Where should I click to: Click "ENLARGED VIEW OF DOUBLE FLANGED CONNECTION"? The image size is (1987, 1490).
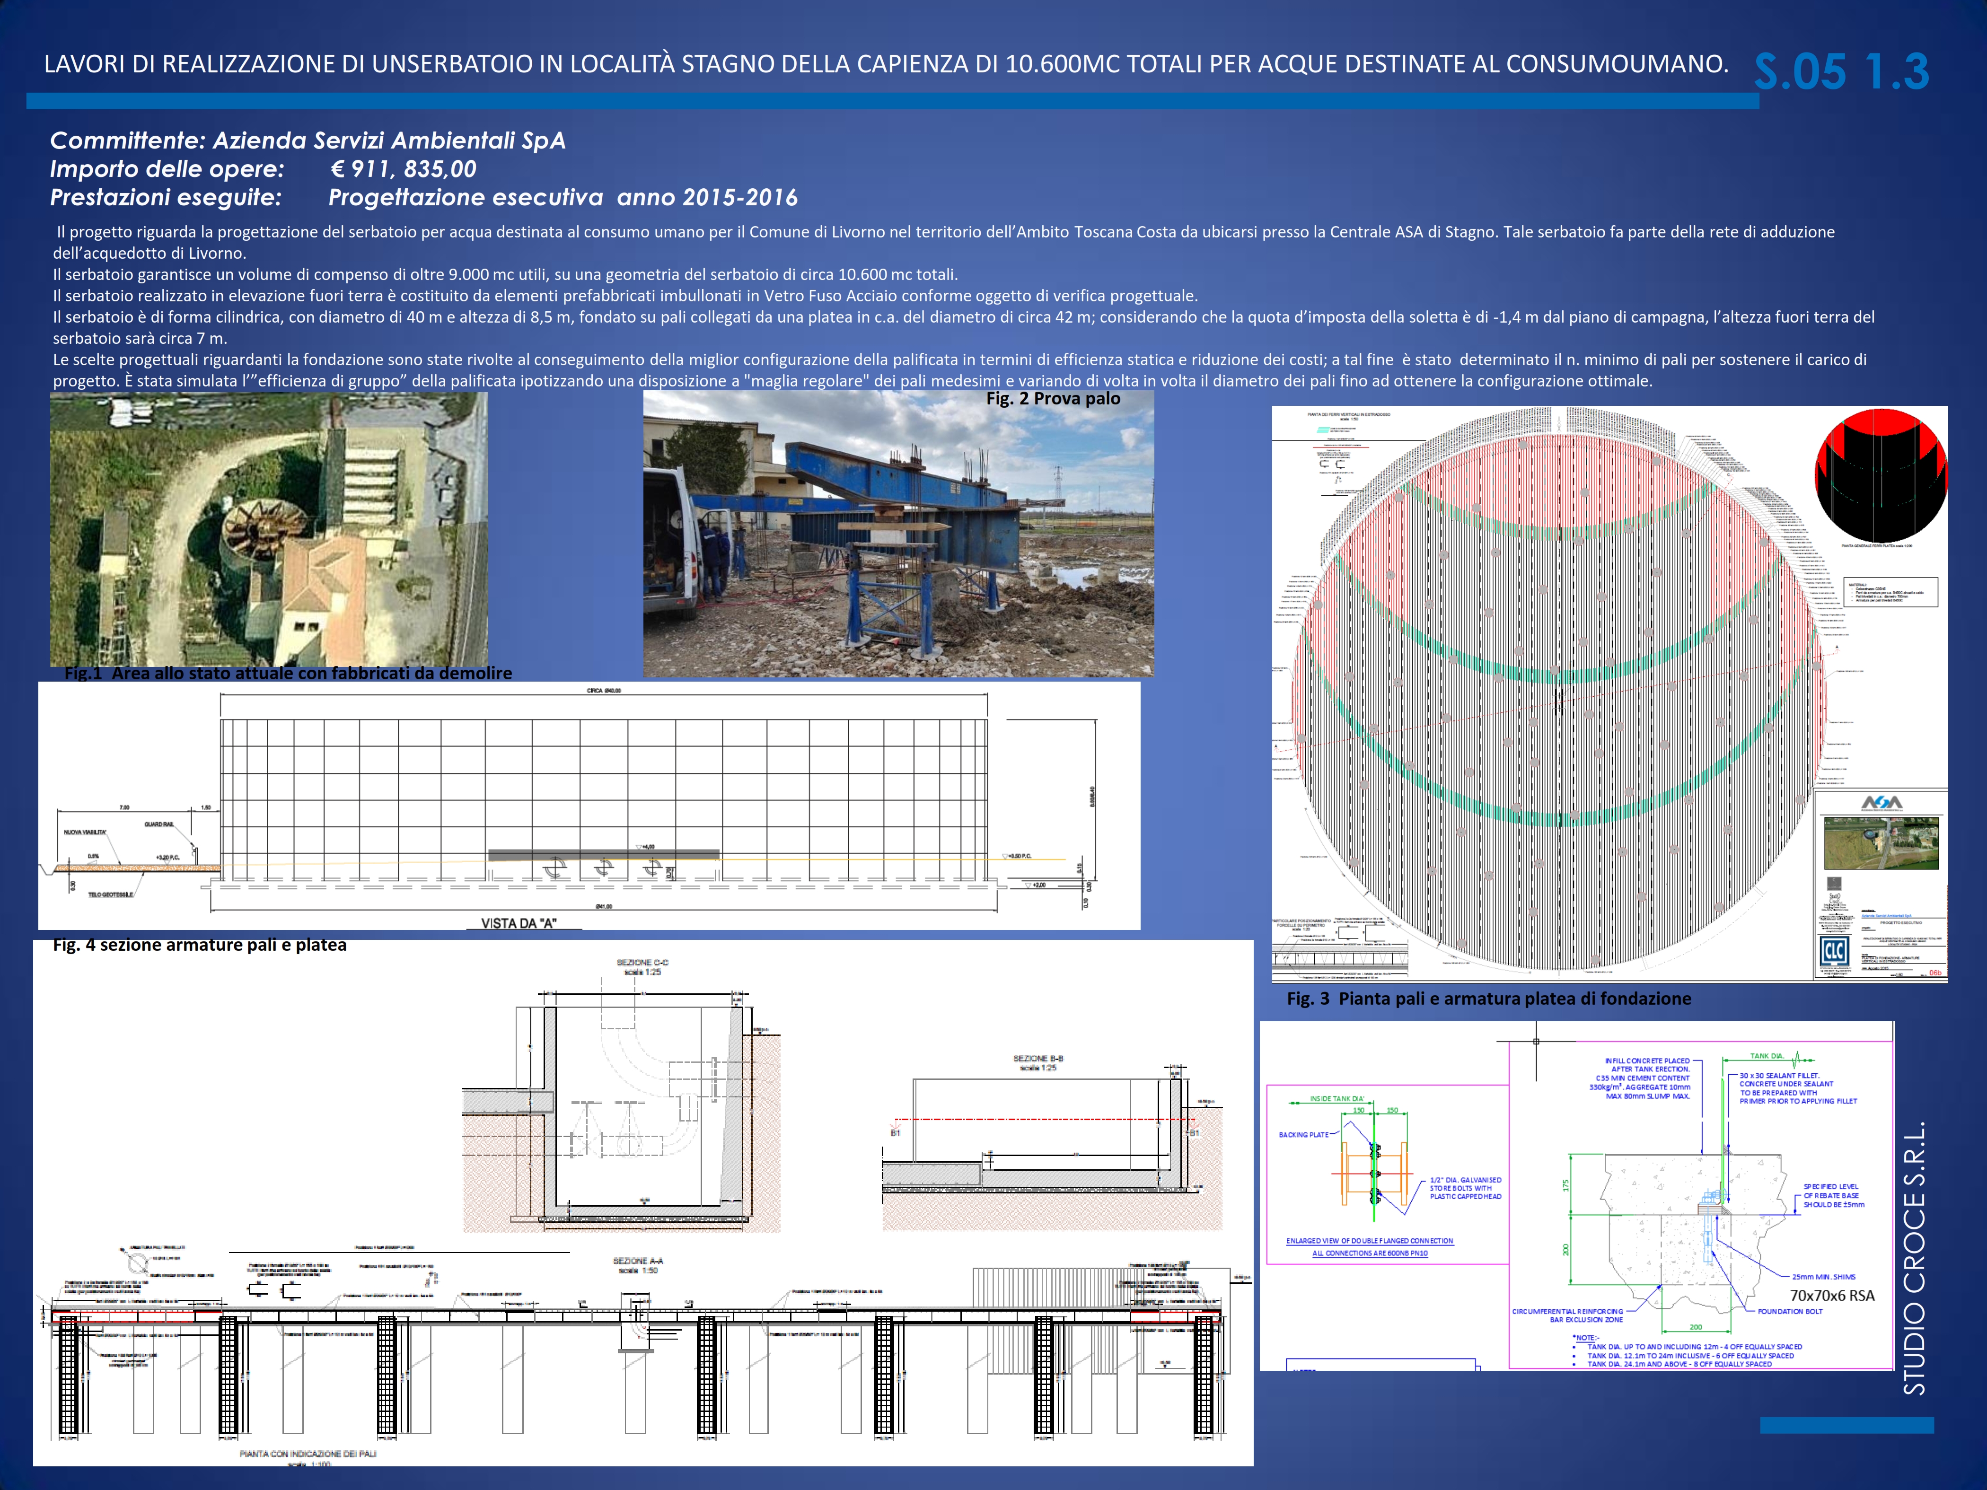(1369, 1241)
